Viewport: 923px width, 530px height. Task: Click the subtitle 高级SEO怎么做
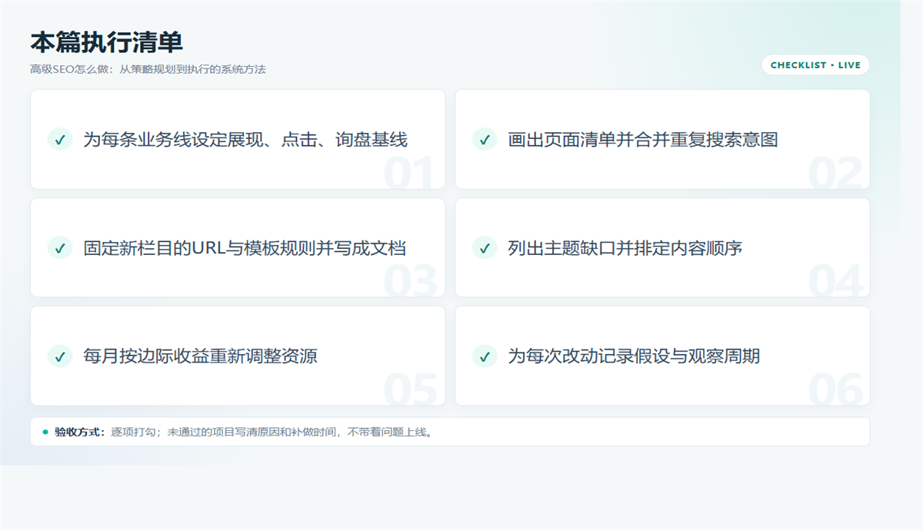[x=69, y=69]
